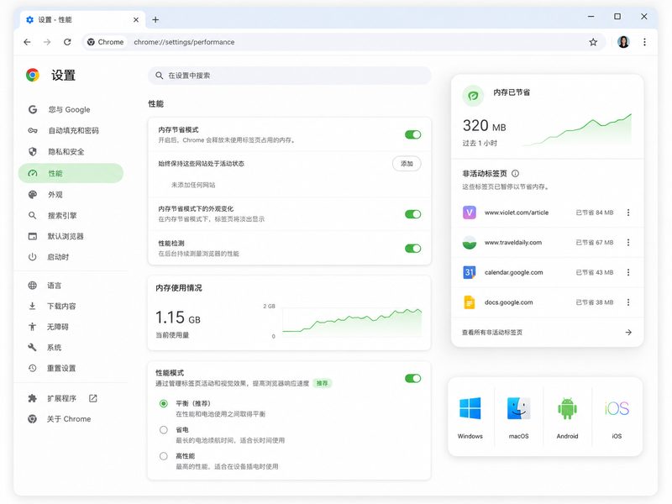672x504 pixels.
Task: Open www.traveldaily.com inactive tab
Action: tap(513, 243)
